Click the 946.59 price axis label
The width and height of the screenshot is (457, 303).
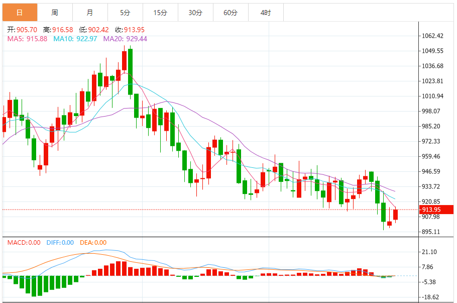431,171
